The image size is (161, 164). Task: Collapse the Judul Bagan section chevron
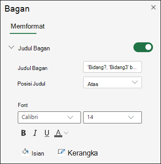click(12, 48)
